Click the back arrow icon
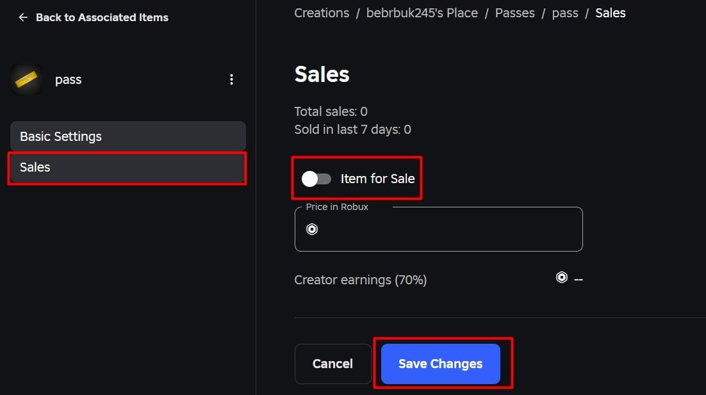 tap(23, 17)
